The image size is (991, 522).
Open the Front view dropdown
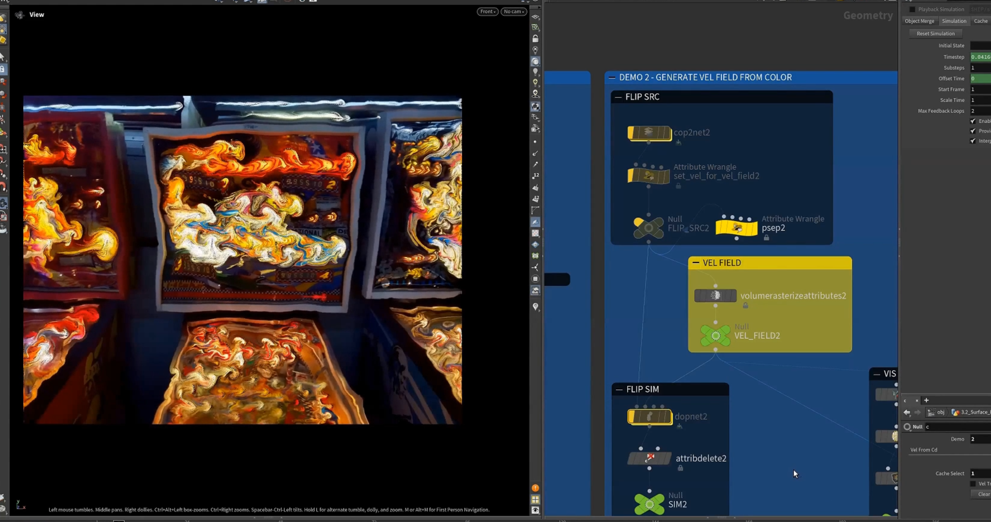coord(487,12)
